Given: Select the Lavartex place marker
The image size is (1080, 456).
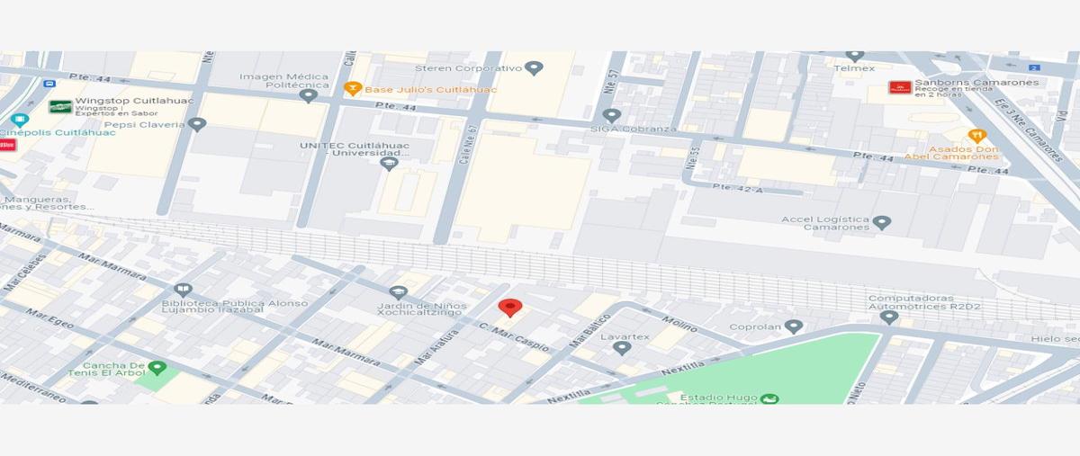Looking at the screenshot, I should point(622,348).
